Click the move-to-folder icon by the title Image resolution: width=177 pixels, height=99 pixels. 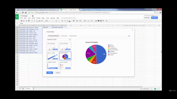[33, 16]
